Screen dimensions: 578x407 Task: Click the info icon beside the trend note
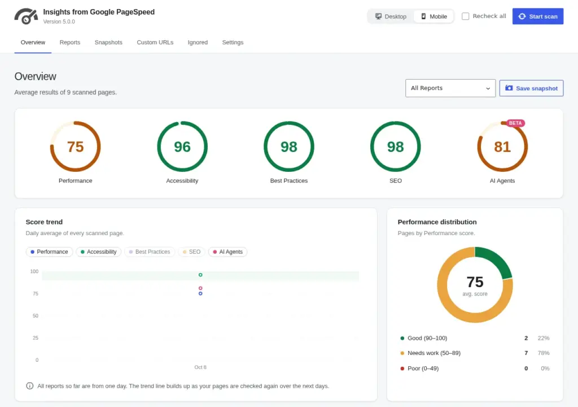point(29,386)
